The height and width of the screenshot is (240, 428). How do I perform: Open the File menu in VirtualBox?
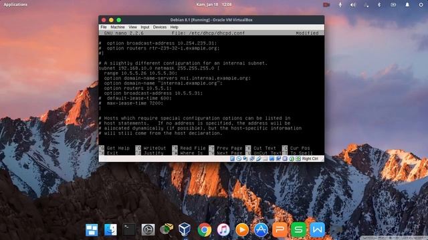(104, 27)
